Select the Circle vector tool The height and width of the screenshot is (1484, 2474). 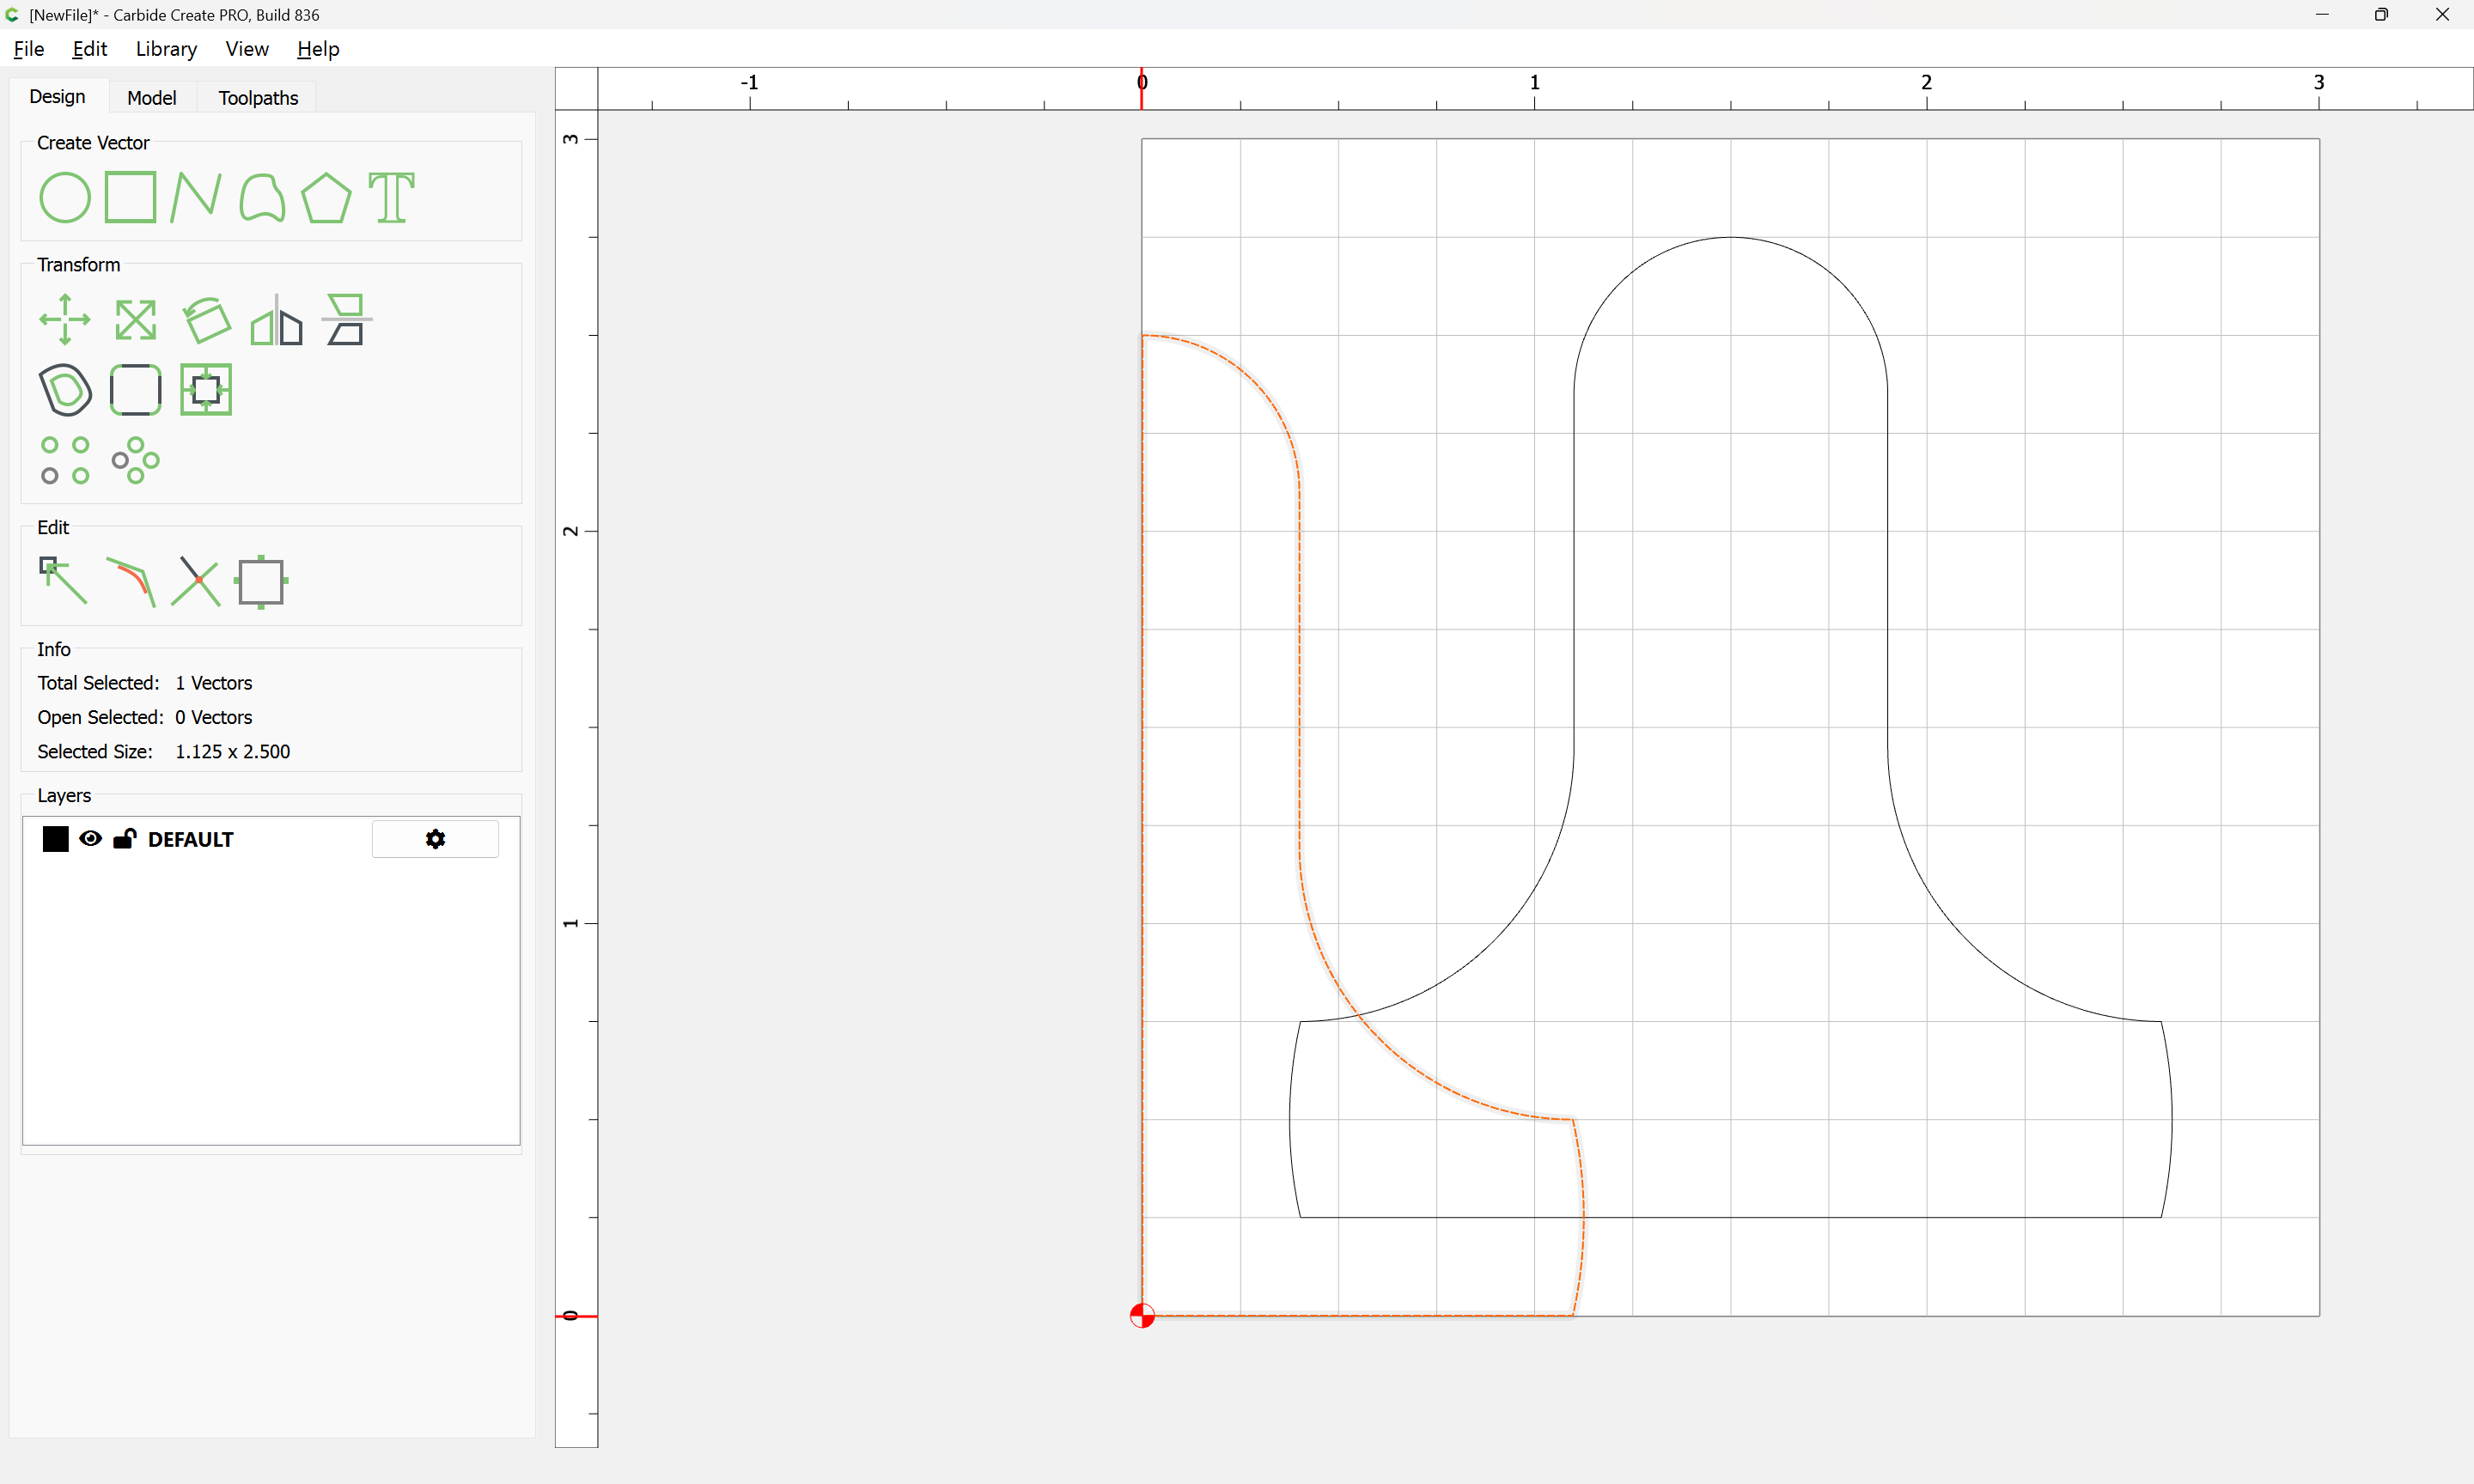click(65, 197)
